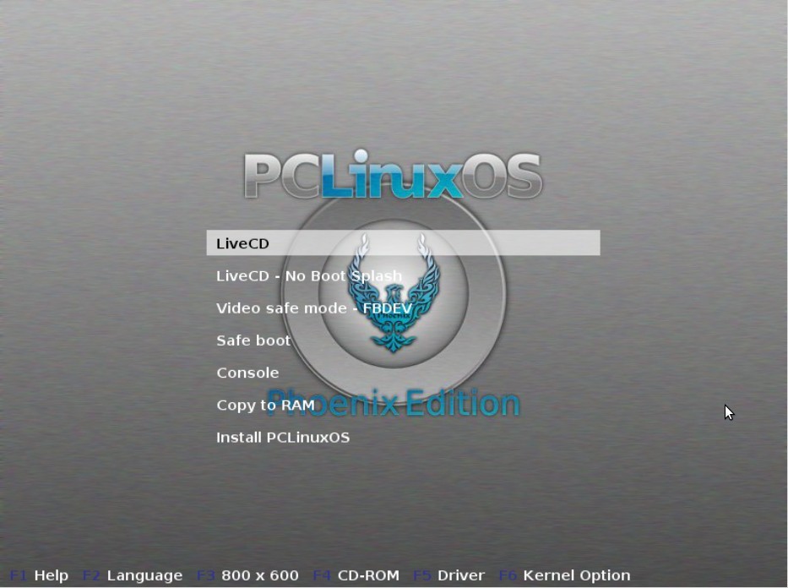Select the LiveCD boot entry
The height and width of the screenshot is (588, 788).
point(403,243)
